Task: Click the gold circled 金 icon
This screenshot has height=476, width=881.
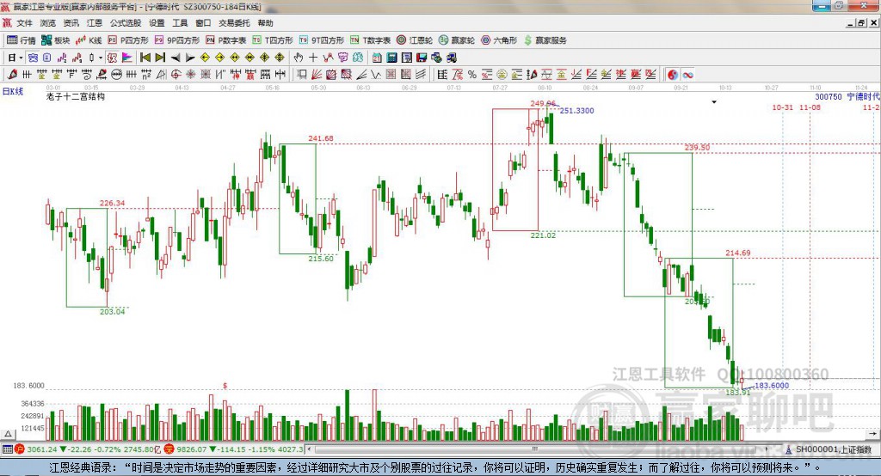Action: 502,75
